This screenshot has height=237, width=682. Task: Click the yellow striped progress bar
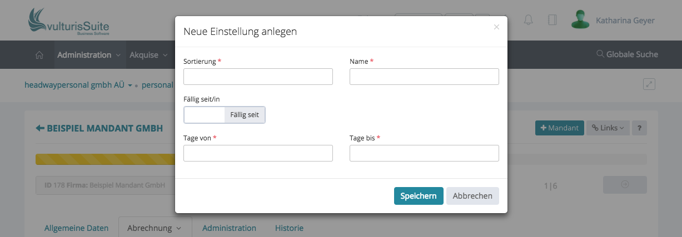pos(105,159)
